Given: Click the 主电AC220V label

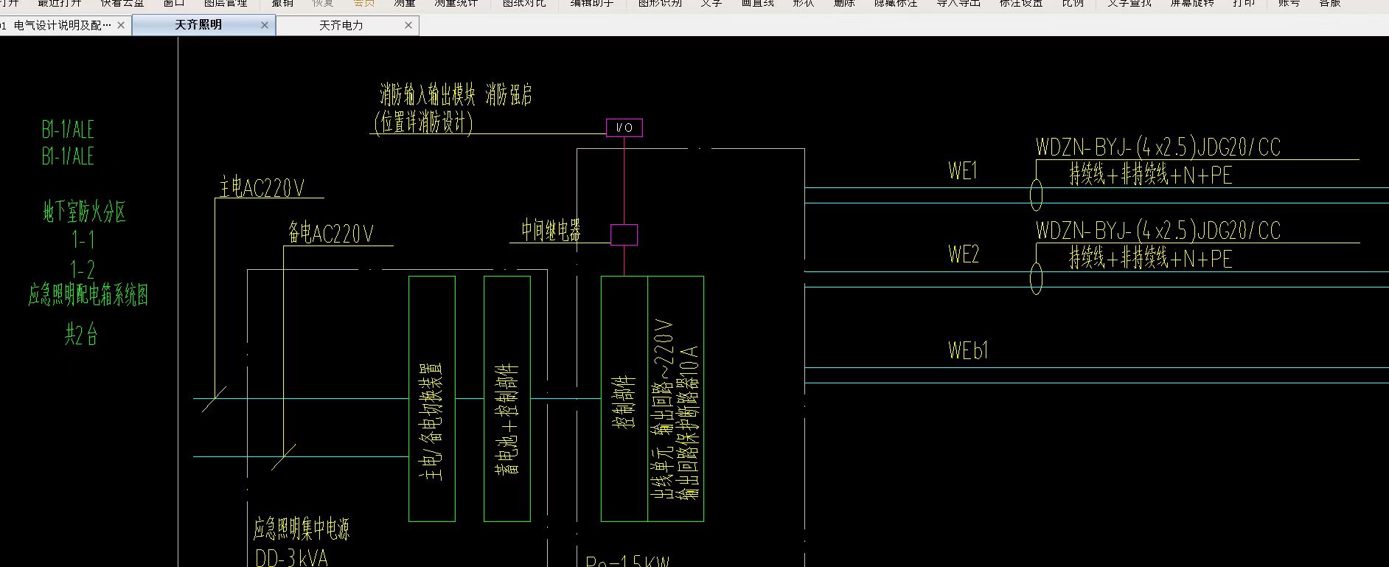Looking at the screenshot, I should point(262,187).
